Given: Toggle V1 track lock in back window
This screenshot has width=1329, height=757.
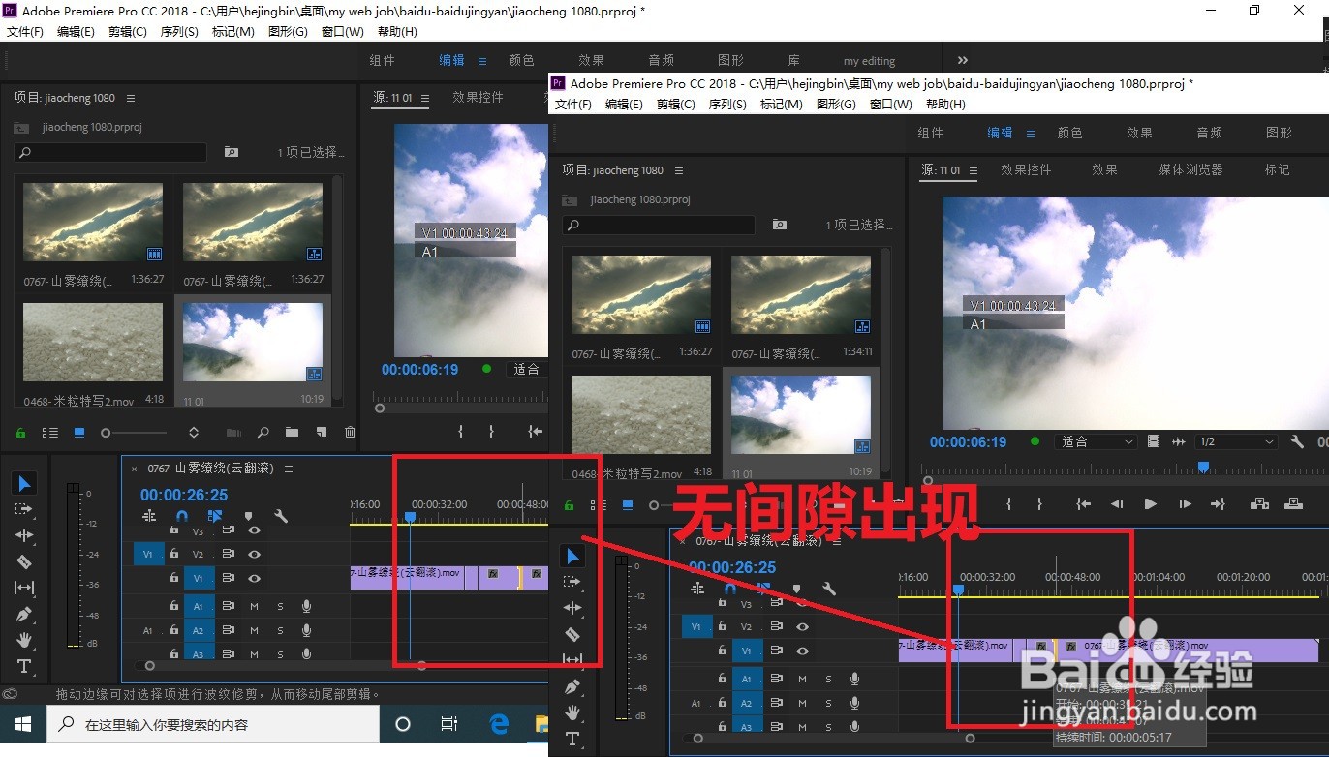Looking at the screenshot, I should coord(174,577).
